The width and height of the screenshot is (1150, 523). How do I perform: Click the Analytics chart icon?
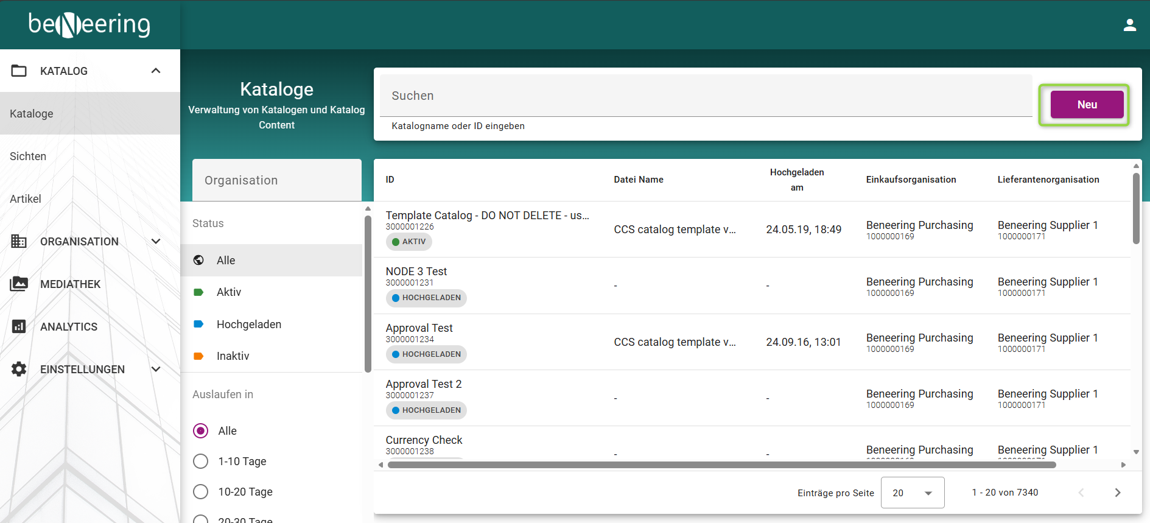point(19,326)
